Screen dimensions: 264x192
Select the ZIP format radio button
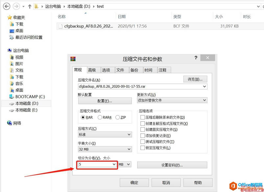click(117, 117)
